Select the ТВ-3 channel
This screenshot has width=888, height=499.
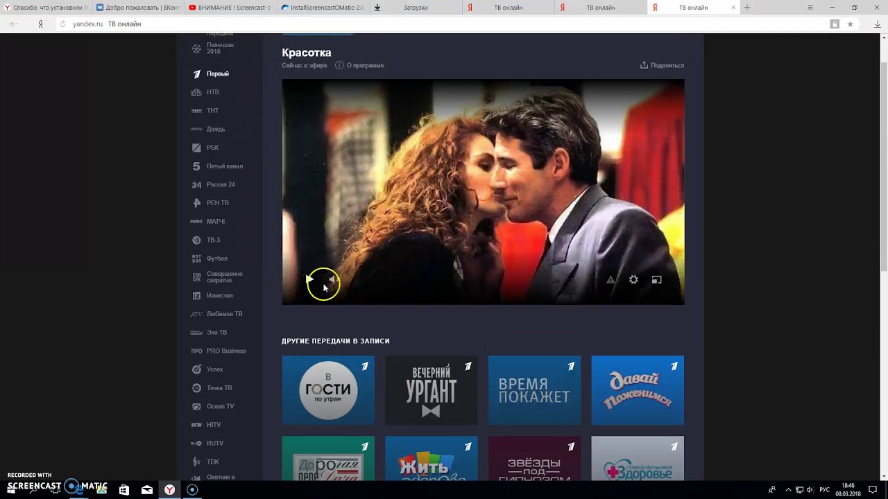(206, 240)
